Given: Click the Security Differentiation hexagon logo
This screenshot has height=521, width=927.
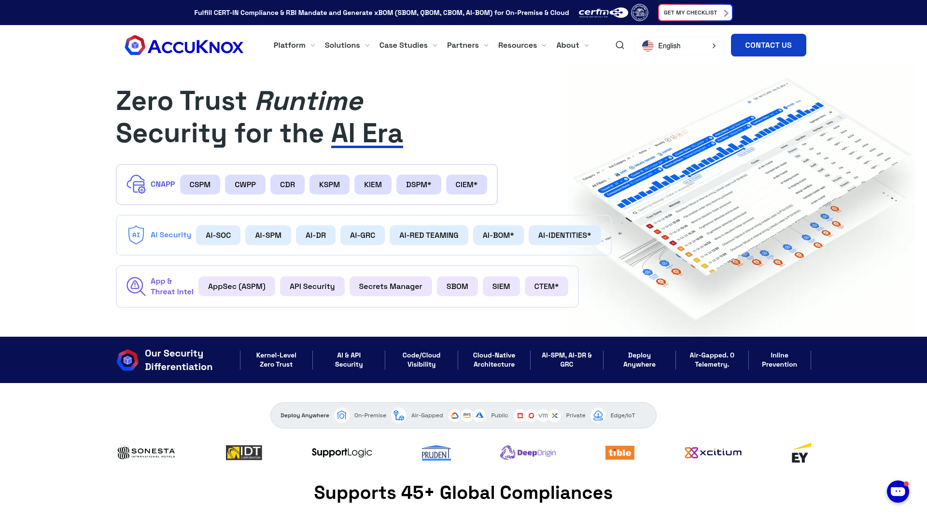Looking at the screenshot, I should [x=127, y=360].
